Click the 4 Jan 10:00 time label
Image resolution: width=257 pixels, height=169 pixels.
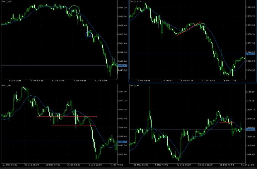(117, 165)
